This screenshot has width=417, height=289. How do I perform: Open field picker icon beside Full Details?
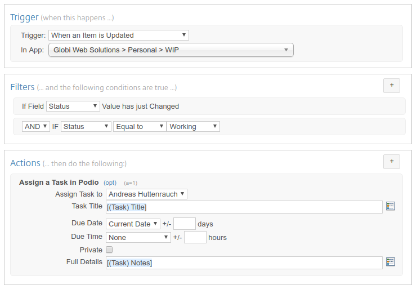pos(391,262)
